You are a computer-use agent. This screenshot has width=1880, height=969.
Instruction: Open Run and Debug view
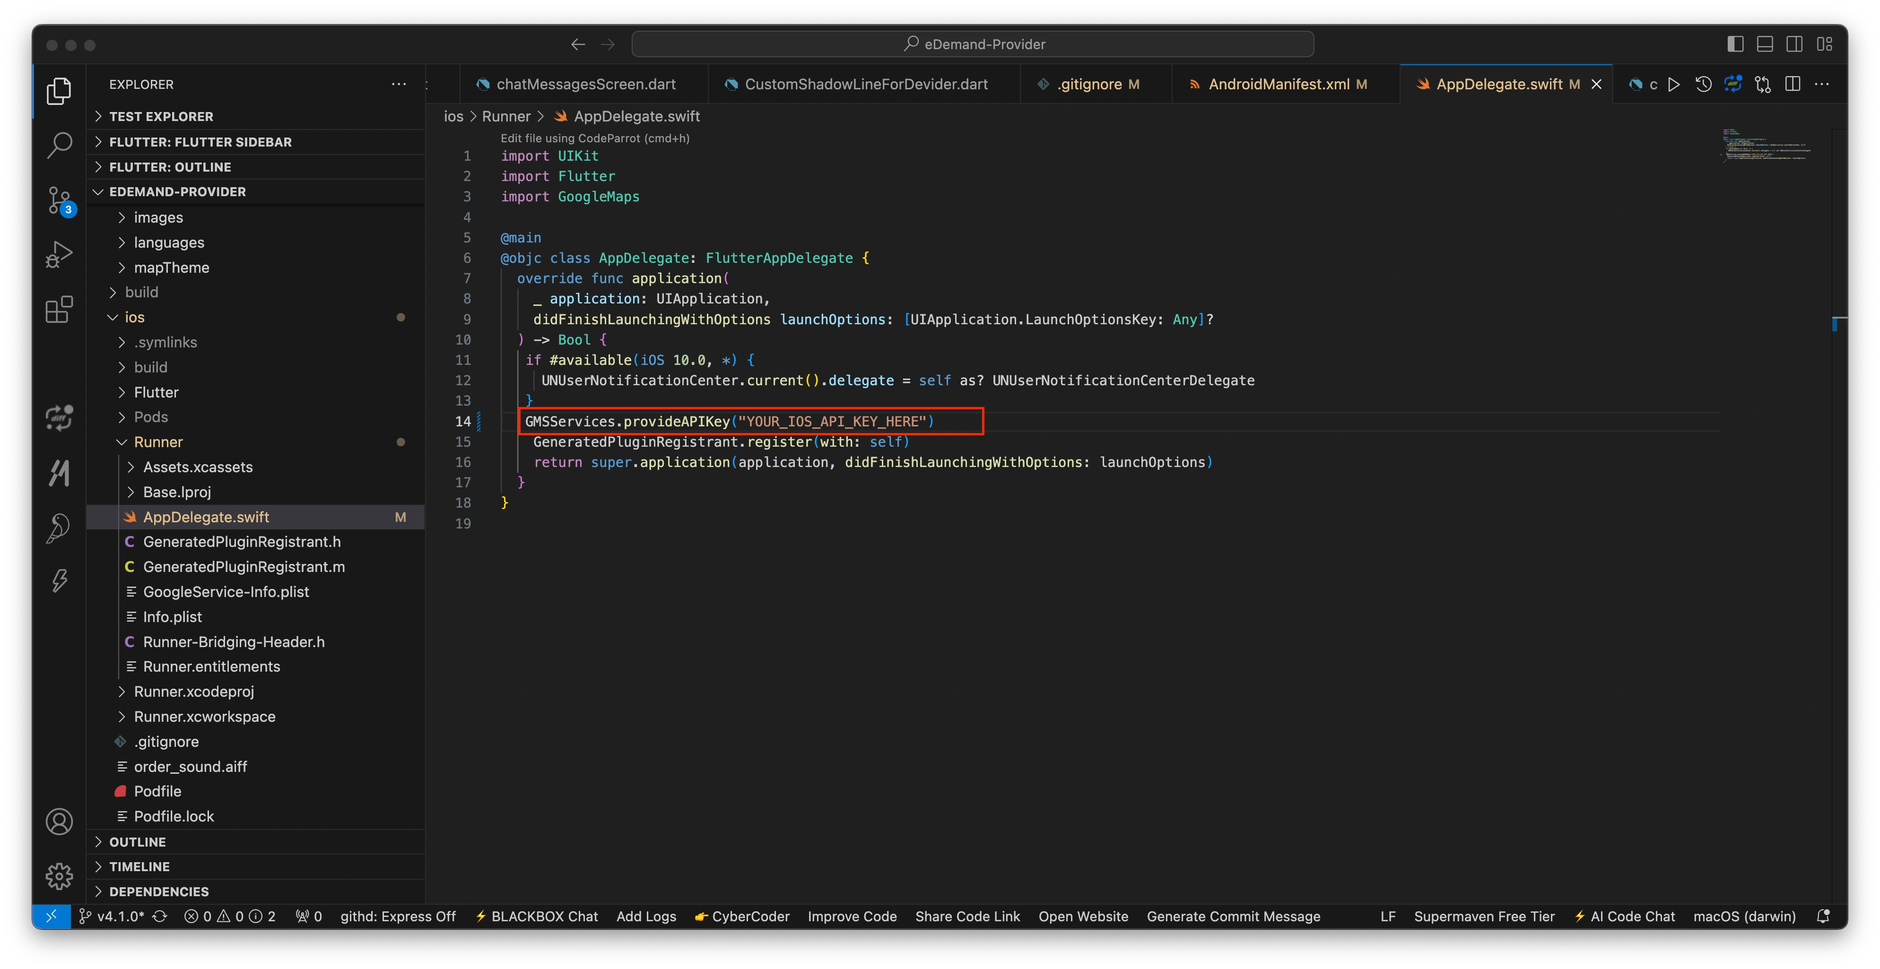click(x=59, y=255)
